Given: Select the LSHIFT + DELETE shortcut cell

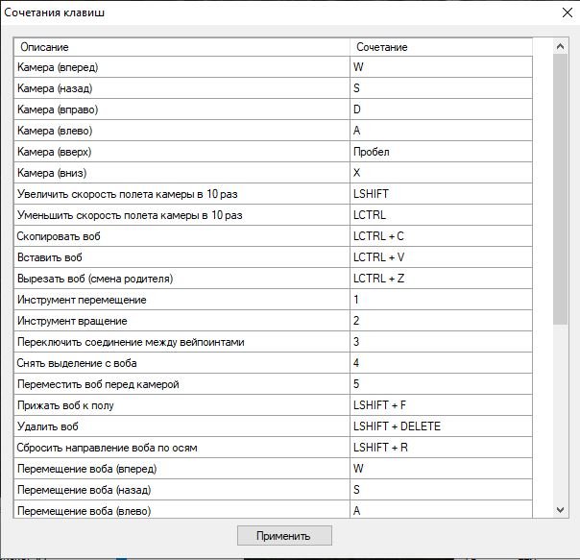Looking at the screenshot, I should [441, 426].
